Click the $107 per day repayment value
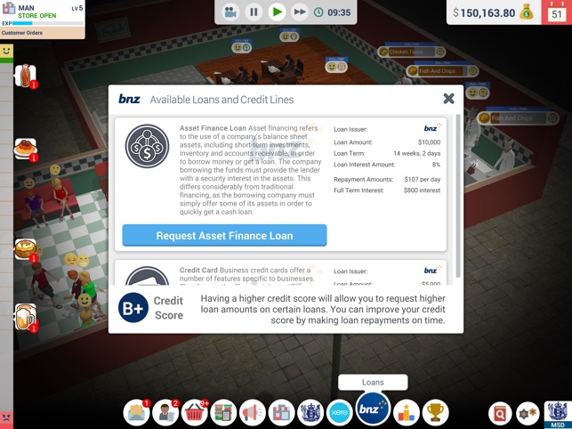572x429 pixels. (422, 179)
